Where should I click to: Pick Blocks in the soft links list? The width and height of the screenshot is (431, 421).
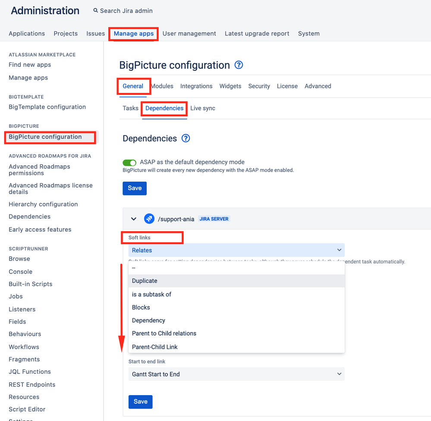coord(236,307)
